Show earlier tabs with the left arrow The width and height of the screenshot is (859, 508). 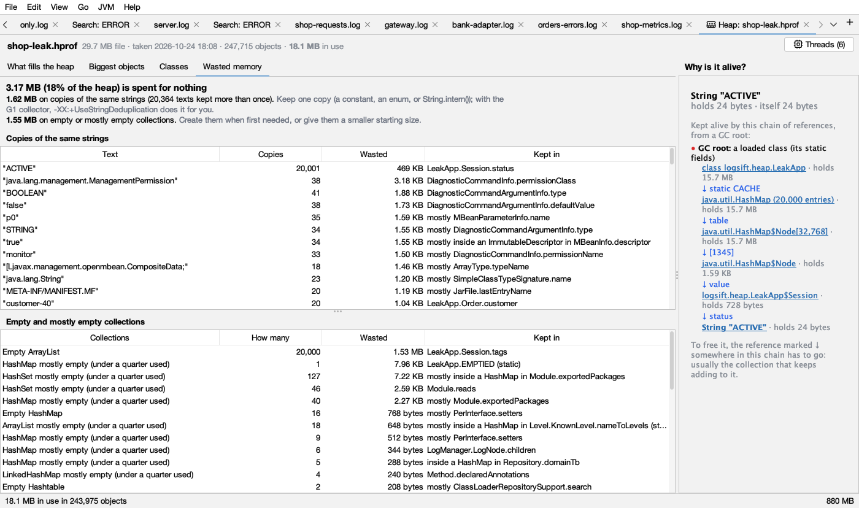pyautogui.click(x=6, y=25)
